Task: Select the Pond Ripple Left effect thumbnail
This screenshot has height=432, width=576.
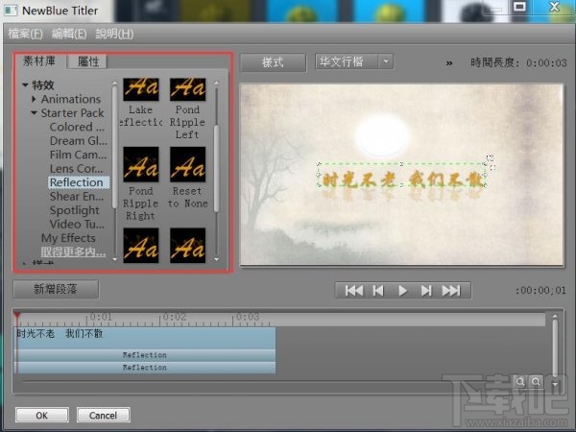Action: [x=188, y=89]
